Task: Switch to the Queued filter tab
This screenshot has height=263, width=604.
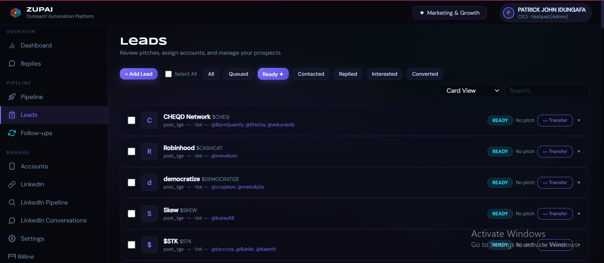Action: [238, 74]
